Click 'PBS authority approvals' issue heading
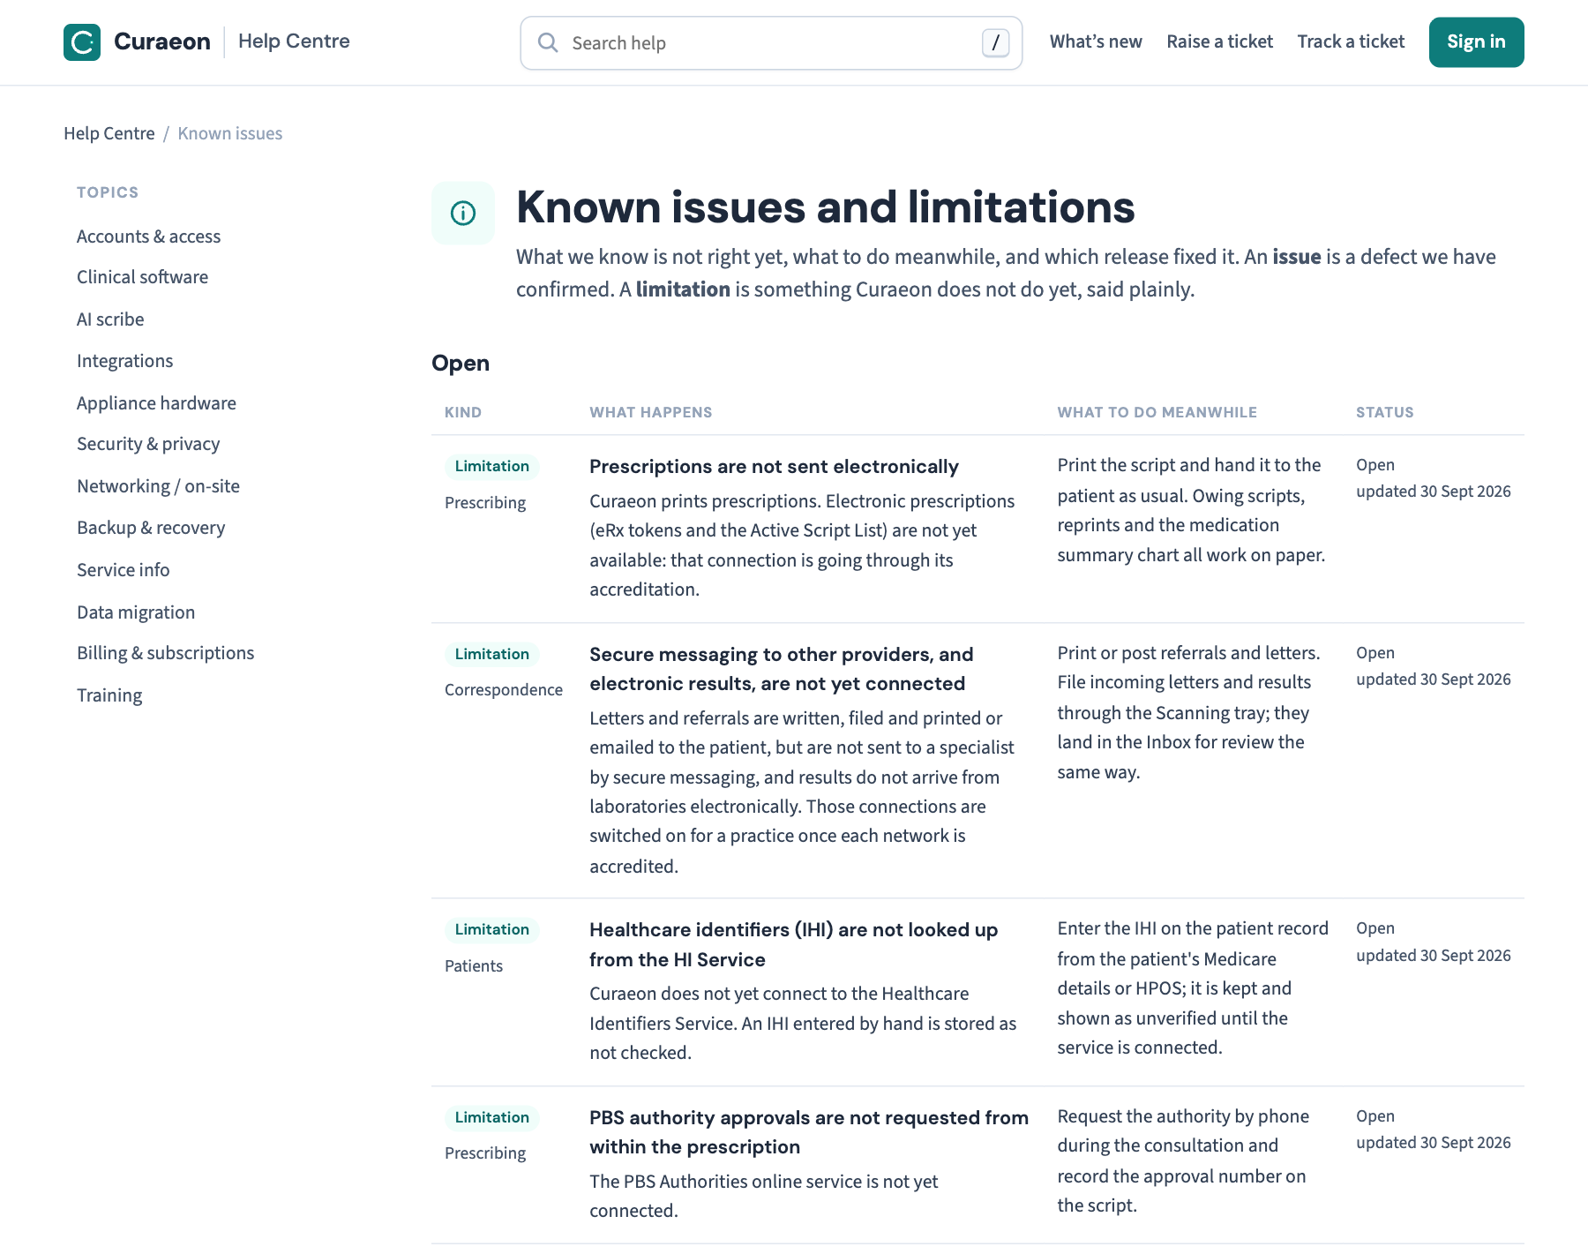The image size is (1588, 1254). coord(809,1132)
